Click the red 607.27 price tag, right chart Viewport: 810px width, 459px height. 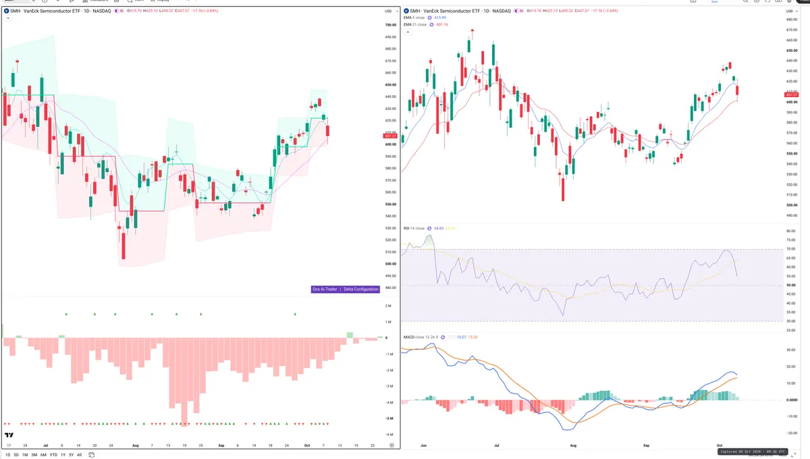[792, 94]
